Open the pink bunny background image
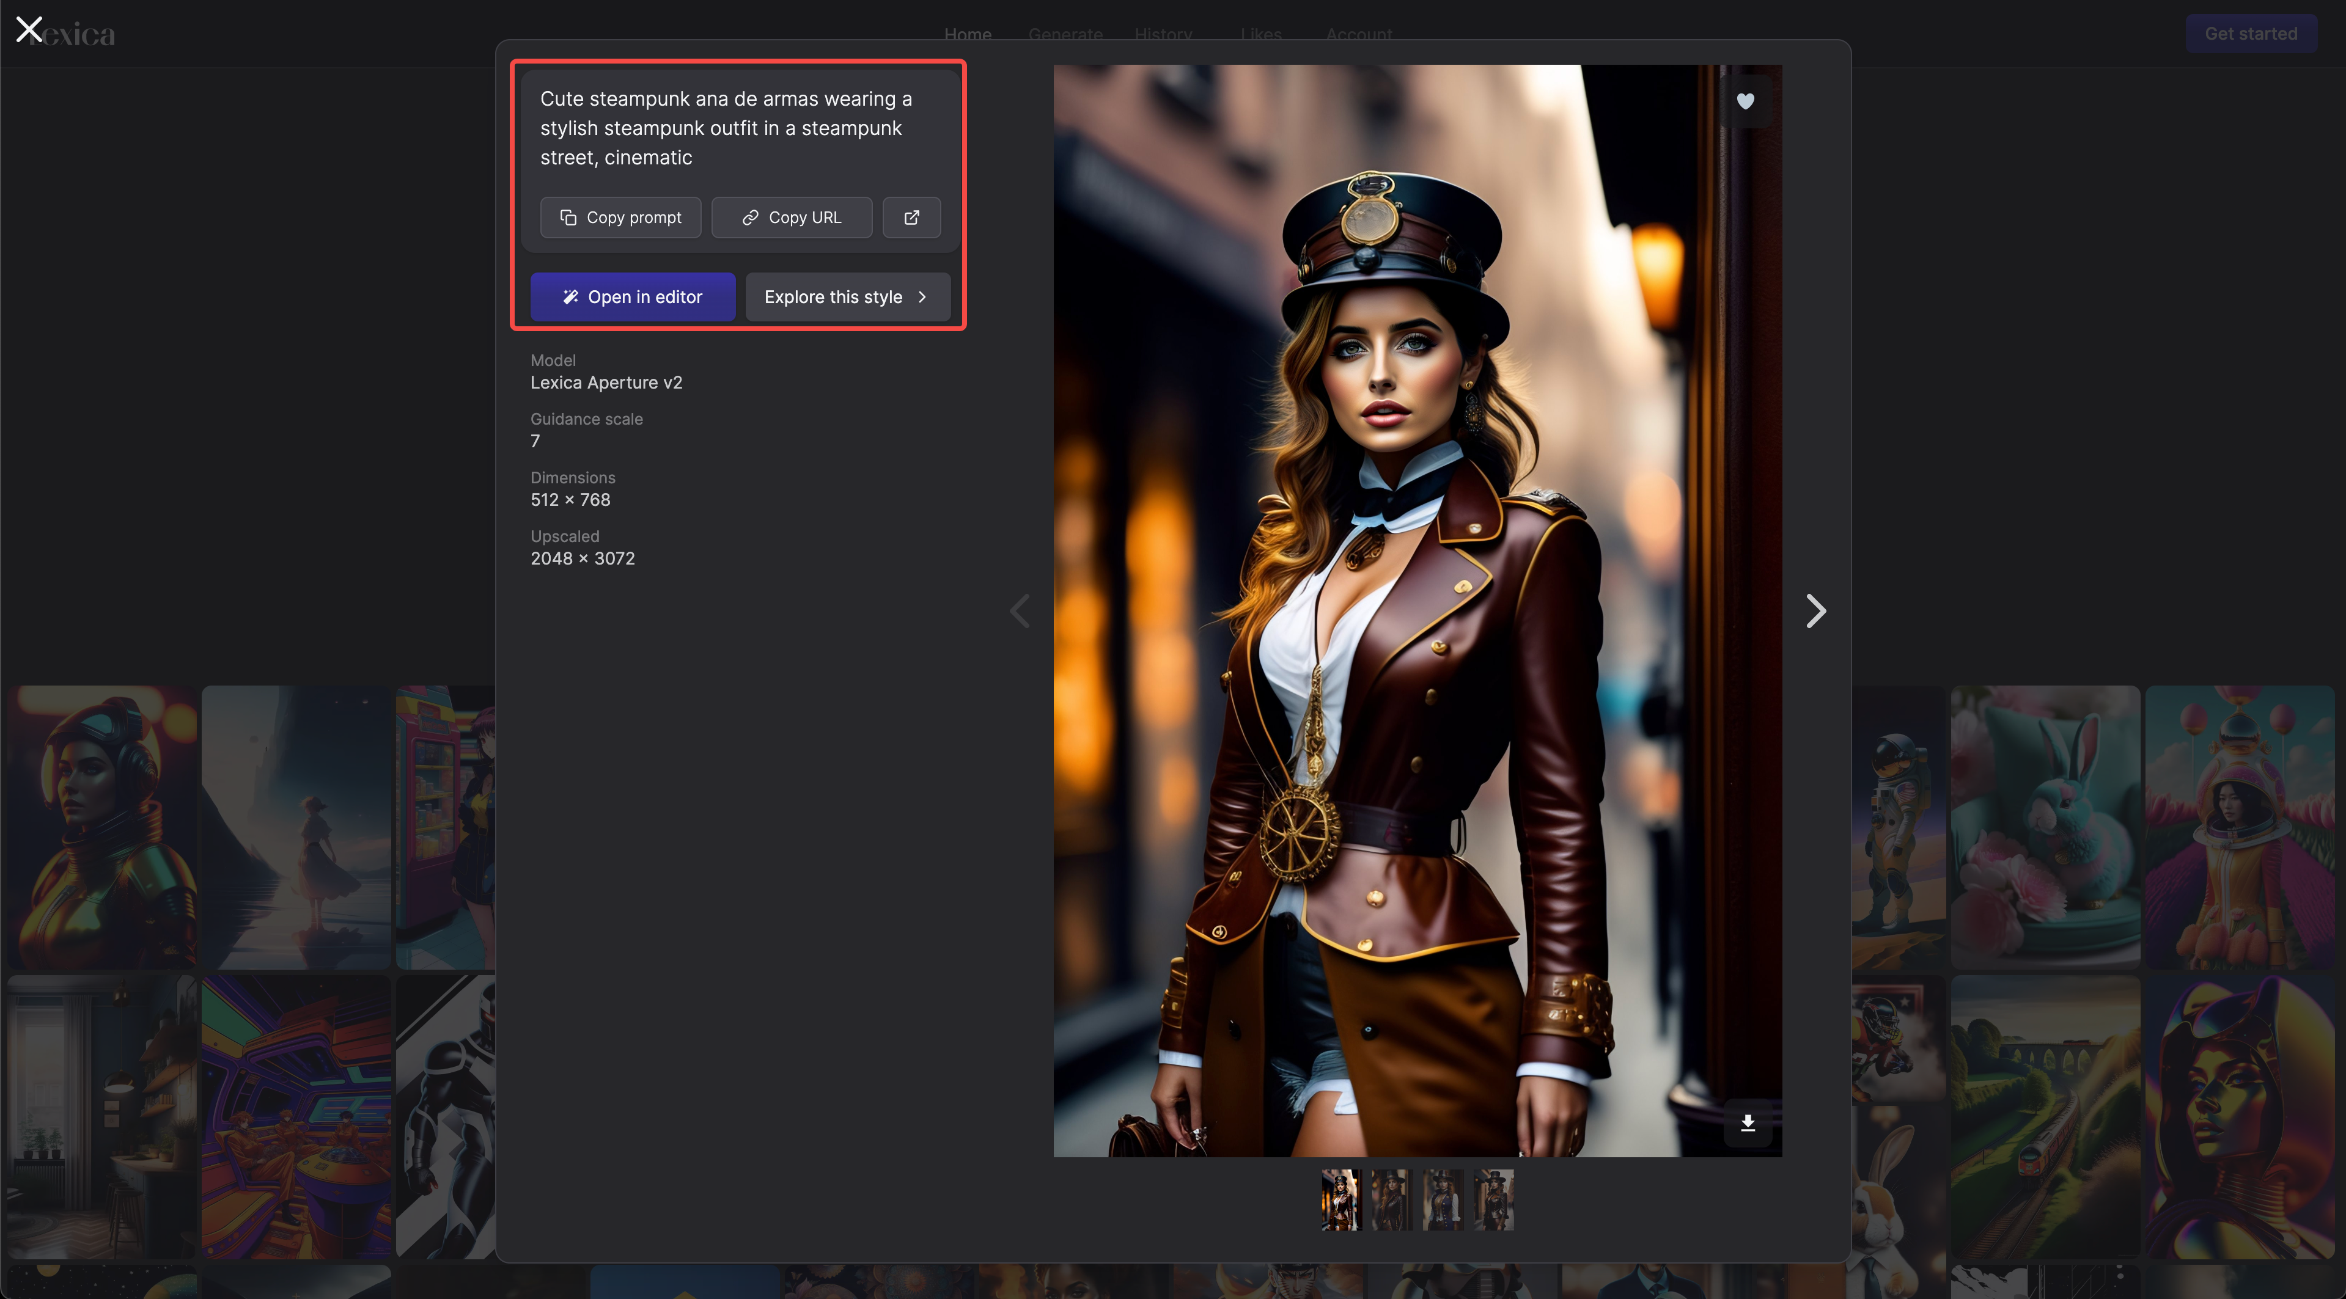 pos(2045,827)
